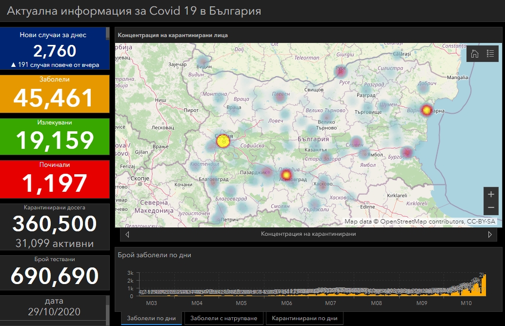Open the map legend list icon
The height and width of the screenshot is (326, 505).
tap(490, 54)
